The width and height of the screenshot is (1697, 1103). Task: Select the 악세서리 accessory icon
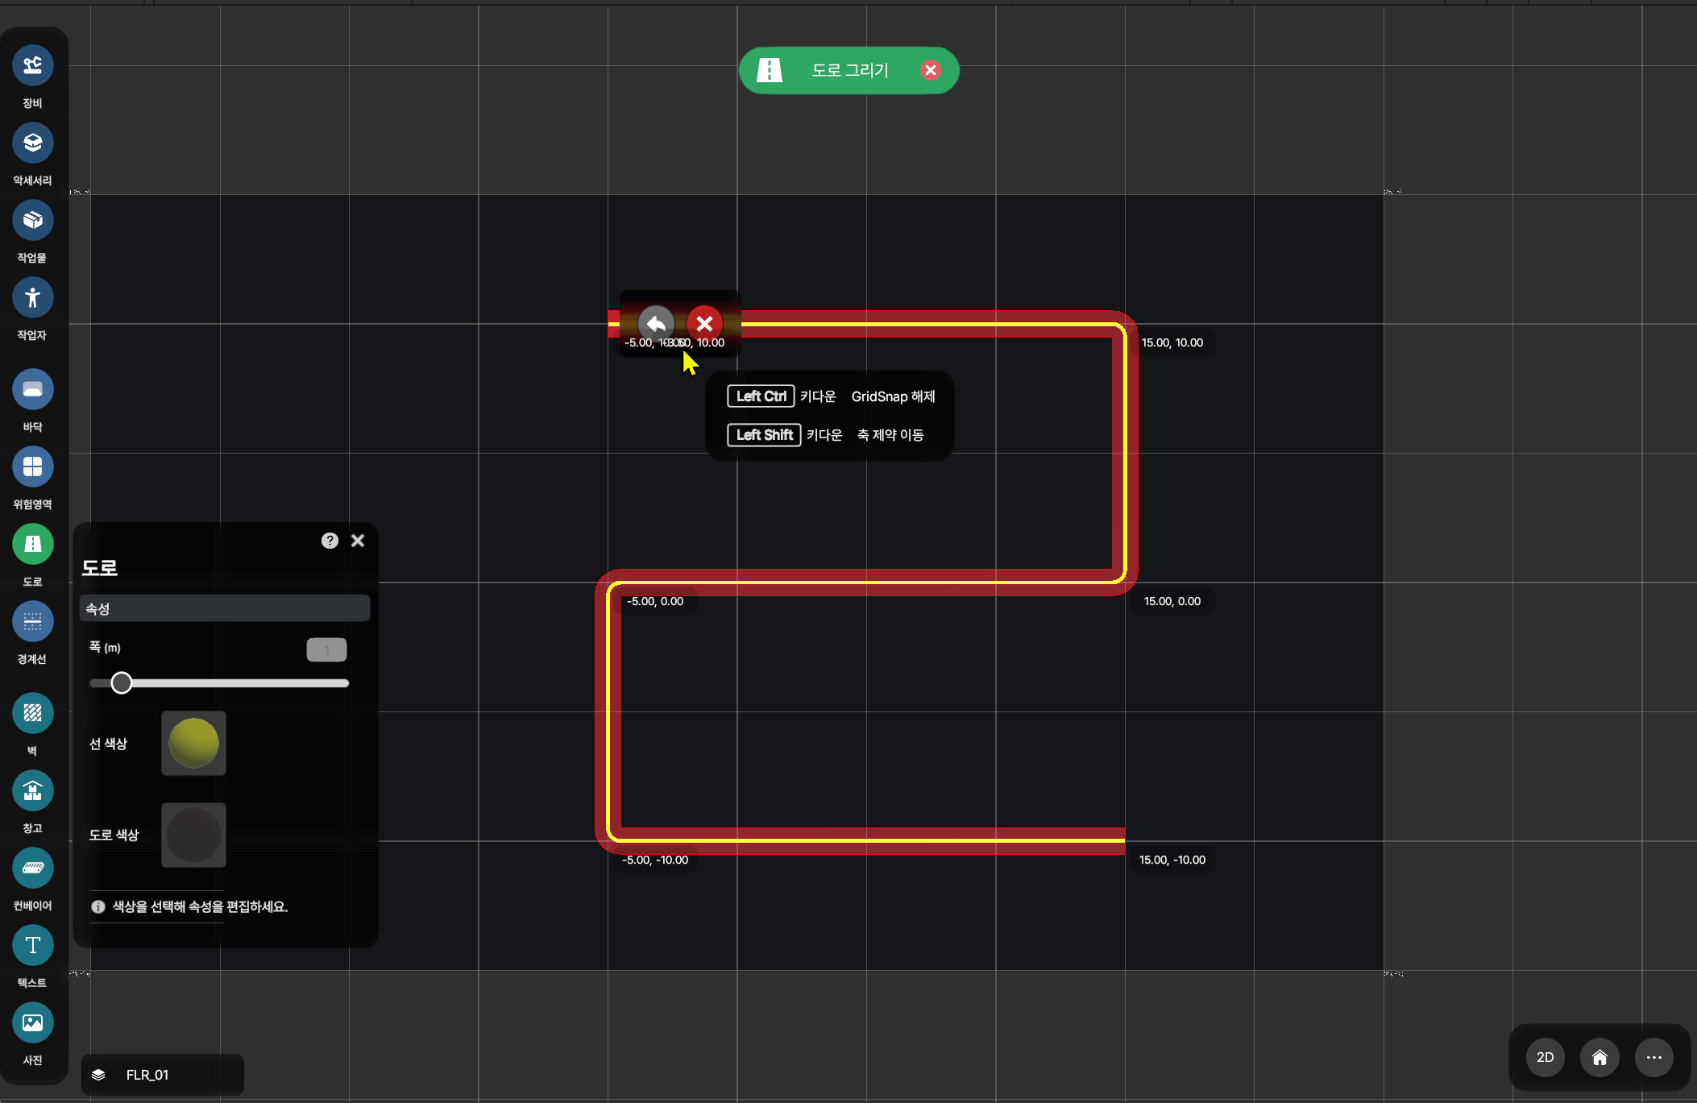click(32, 143)
